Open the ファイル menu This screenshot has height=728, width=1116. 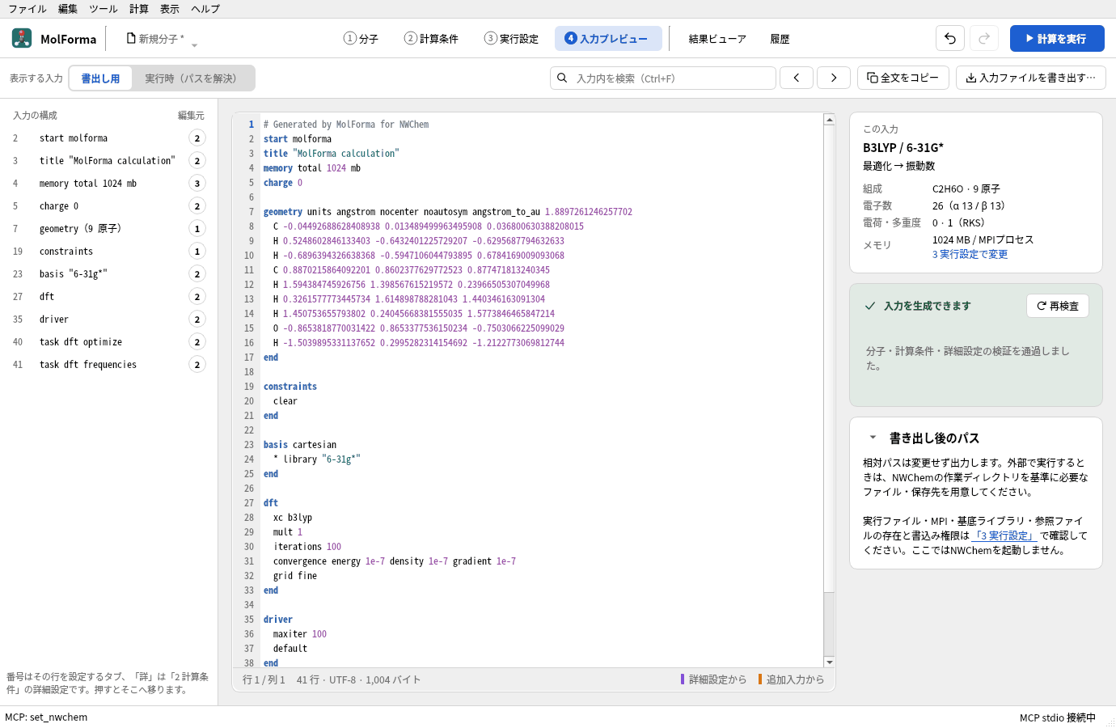[27, 9]
